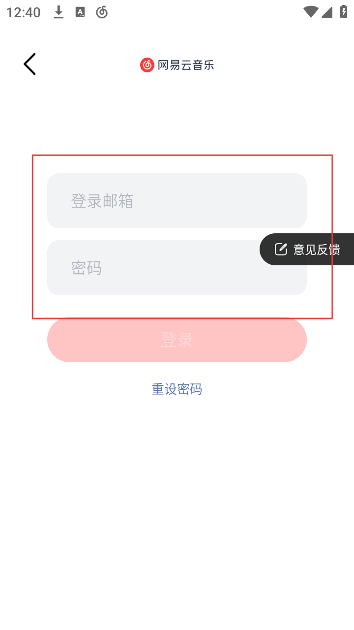The width and height of the screenshot is (354, 630).
Task: Tap the 密码 placeholder text
Action: point(87,268)
